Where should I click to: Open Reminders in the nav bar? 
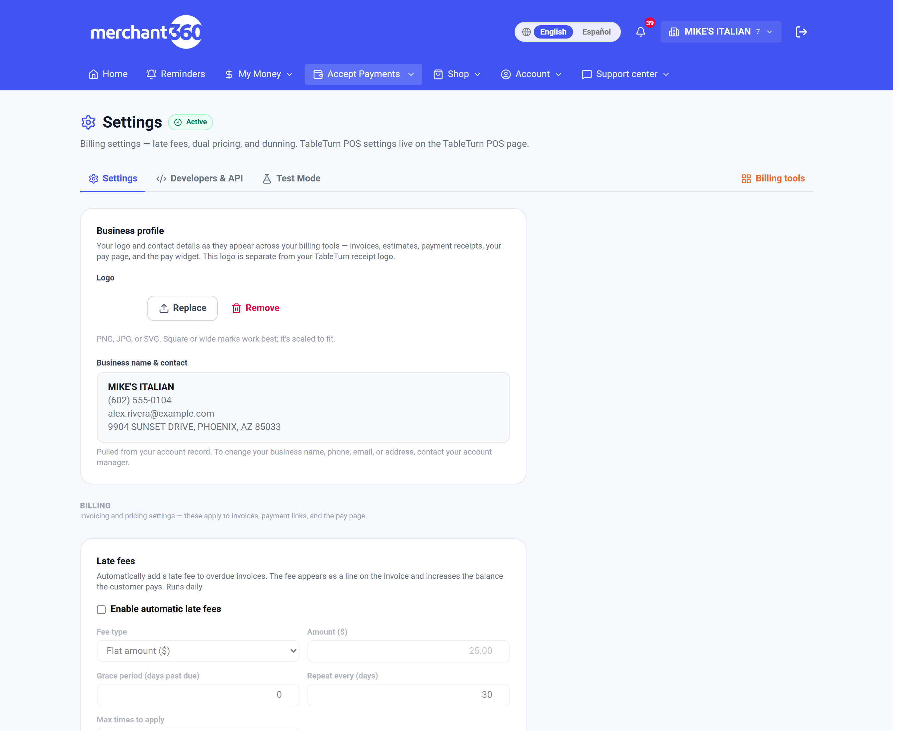tap(176, 74)
